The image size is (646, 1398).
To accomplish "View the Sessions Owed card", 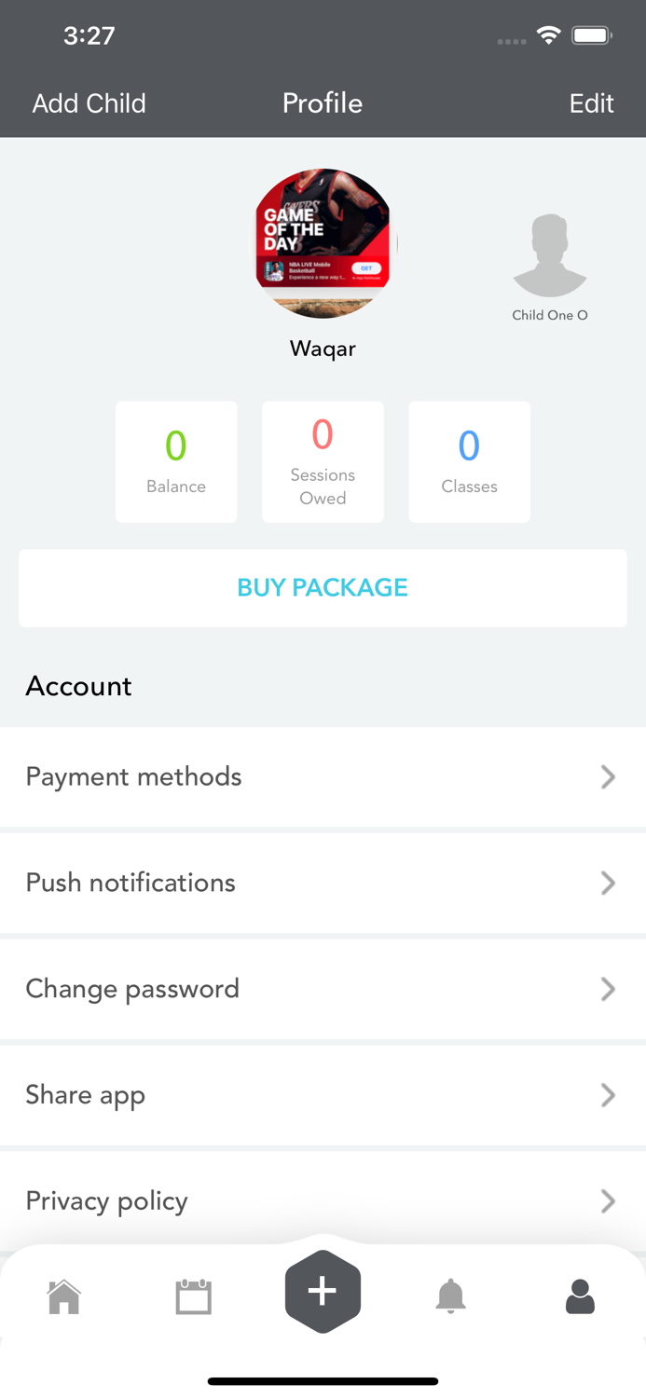I will (323, 461).
